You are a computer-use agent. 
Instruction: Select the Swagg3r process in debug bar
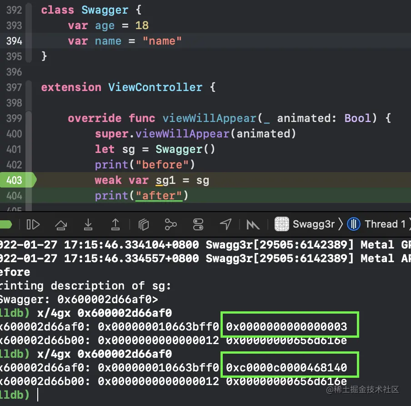pos(305,224)
